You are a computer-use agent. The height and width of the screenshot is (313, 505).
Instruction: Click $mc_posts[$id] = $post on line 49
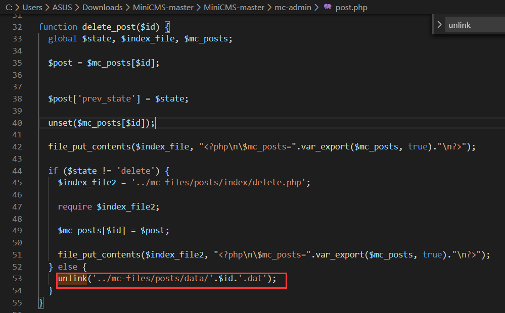click(x=113, y=231)
